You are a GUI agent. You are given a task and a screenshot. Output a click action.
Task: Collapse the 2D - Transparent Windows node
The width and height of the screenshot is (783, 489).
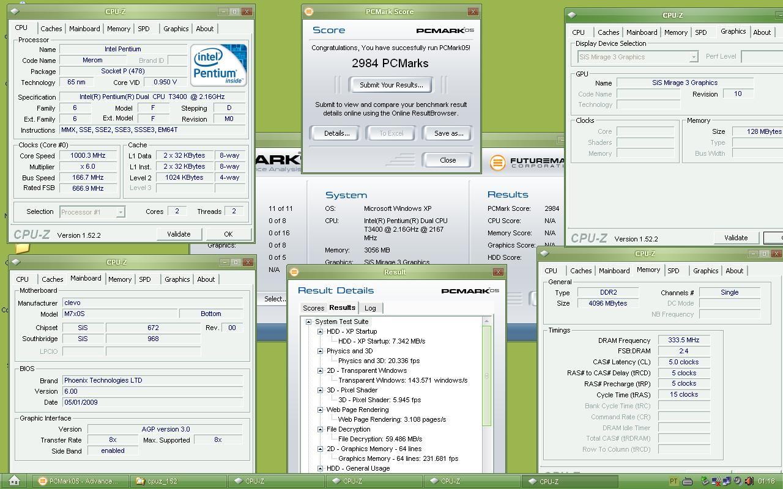pyautogui.click(x=320, y=370)
